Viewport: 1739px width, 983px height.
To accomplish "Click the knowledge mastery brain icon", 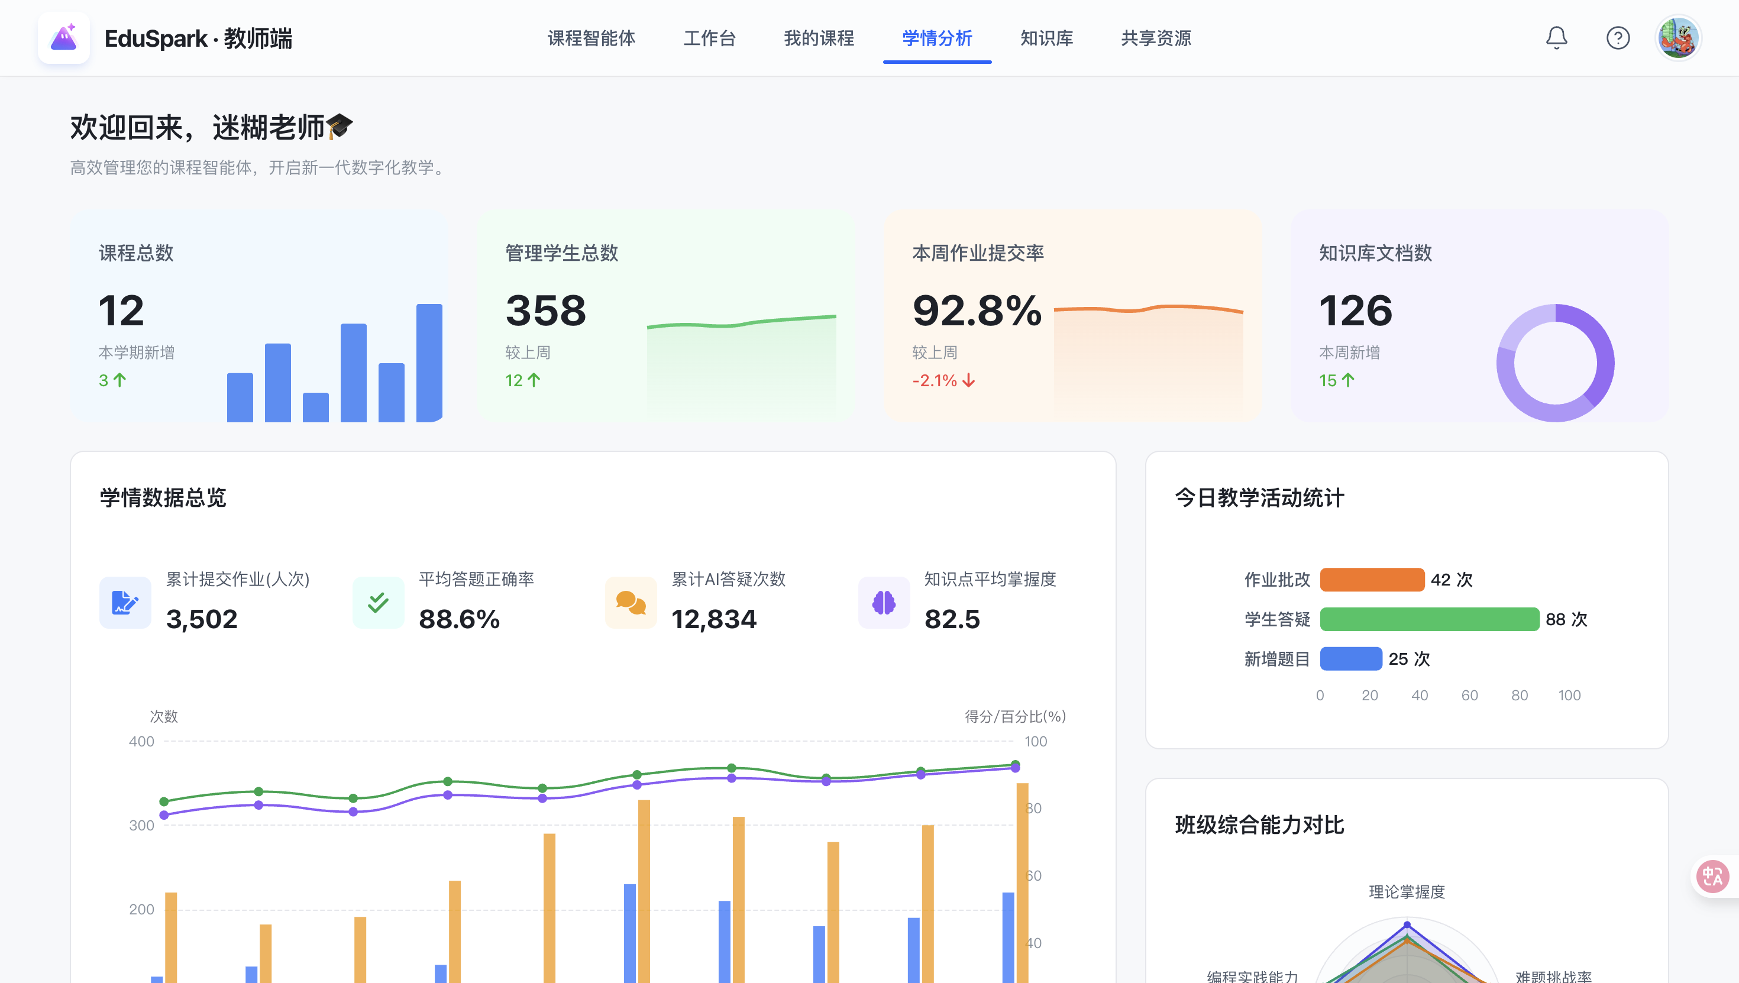I will click(884, 602).
